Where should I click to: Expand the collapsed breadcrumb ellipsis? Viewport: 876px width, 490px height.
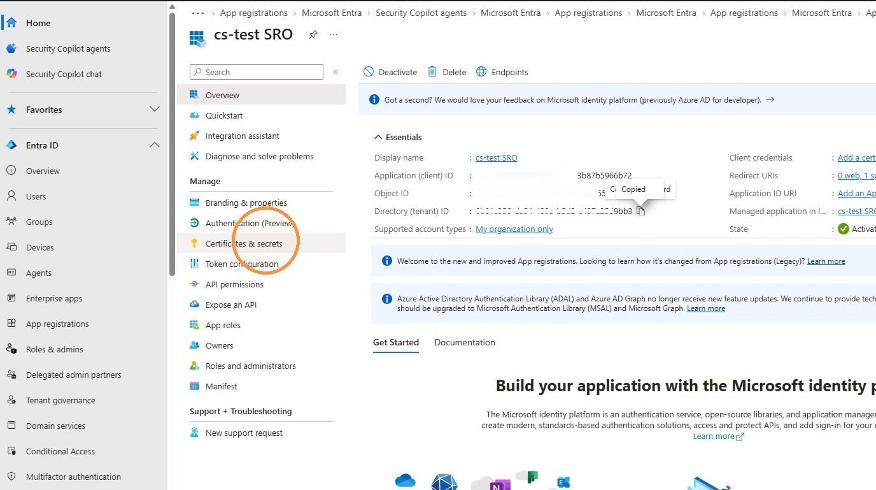[x=198, y=13]
